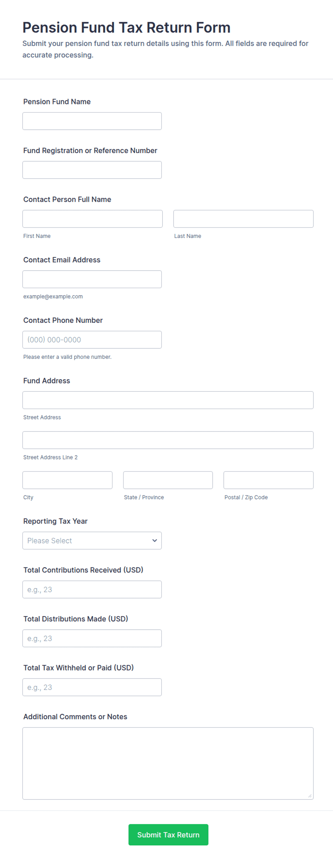Focus the Fund Registration or Reference Number field
Viewport: 333px width, 863px height.
click(92, 170)
